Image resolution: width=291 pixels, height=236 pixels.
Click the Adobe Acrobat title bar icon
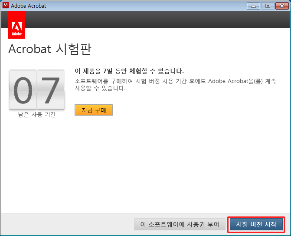click(x=5, y=5)
